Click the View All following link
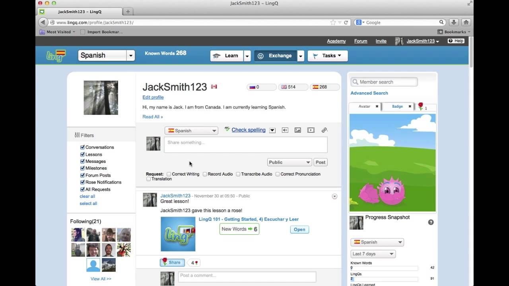Viewport: 509px width, 286px height. pyautogui.click(x=101, y=279)
